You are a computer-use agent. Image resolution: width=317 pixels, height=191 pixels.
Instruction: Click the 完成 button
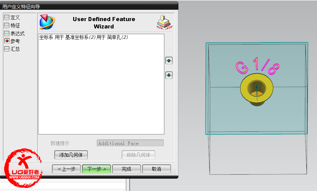point(127,169)
